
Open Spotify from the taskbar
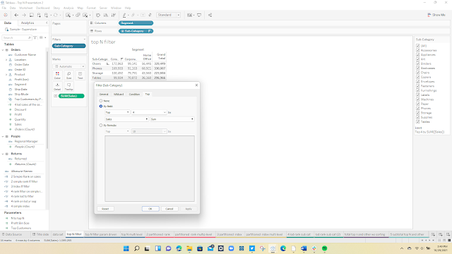325,248
